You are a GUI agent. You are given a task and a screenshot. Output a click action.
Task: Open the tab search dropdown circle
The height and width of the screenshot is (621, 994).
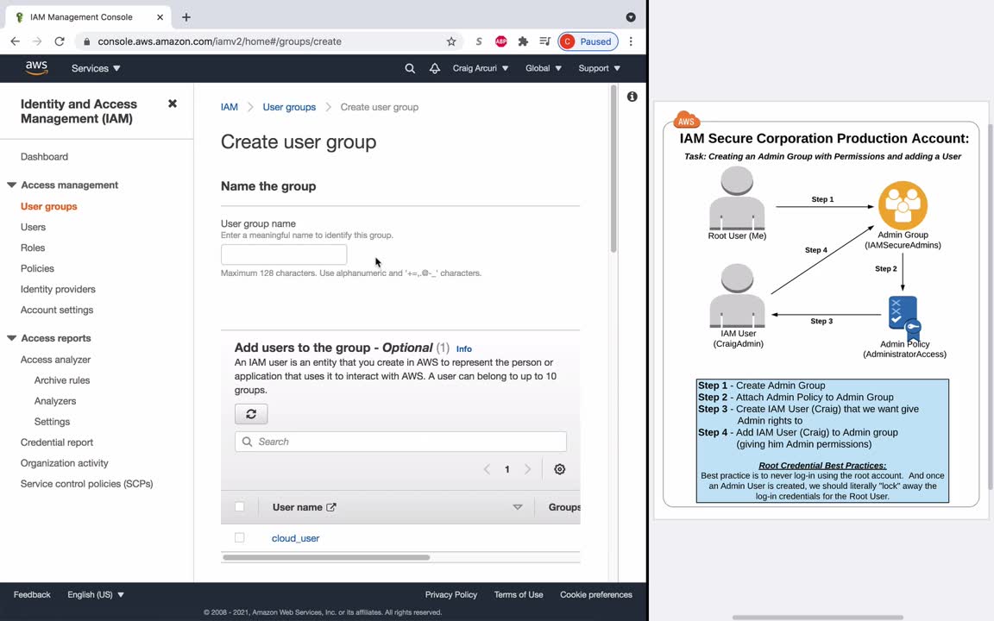(631, 17)
